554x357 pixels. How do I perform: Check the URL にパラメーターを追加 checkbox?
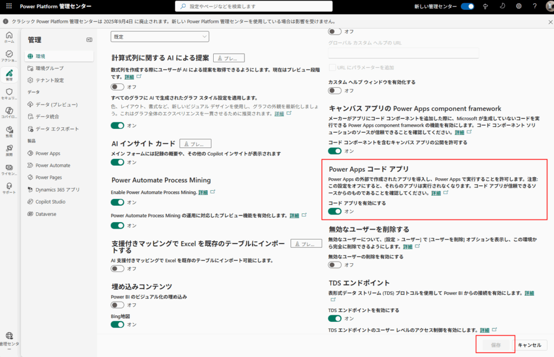point(332,68)
